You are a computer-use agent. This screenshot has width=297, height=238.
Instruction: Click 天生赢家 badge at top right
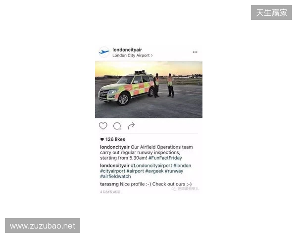271,12
